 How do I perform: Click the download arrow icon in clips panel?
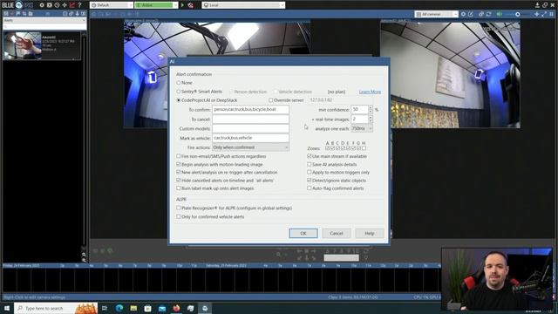pos(77,14)
